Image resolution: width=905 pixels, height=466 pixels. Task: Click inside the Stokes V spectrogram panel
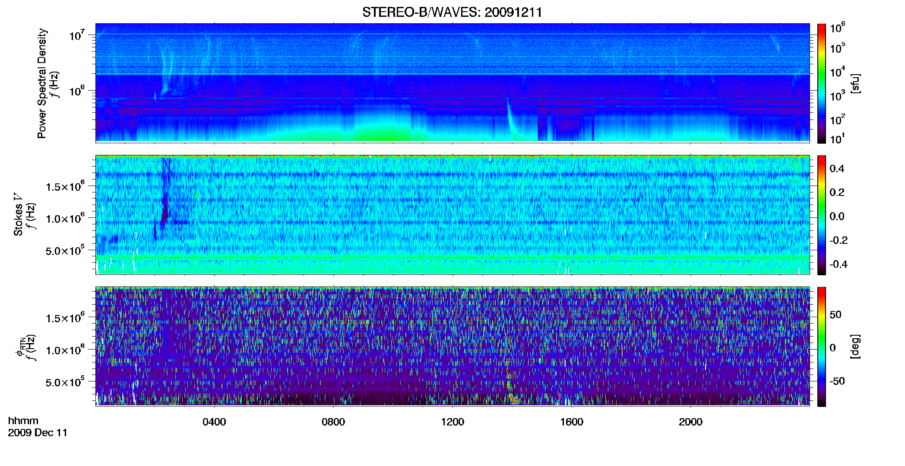pyautogui.click(x=452, y=214)
